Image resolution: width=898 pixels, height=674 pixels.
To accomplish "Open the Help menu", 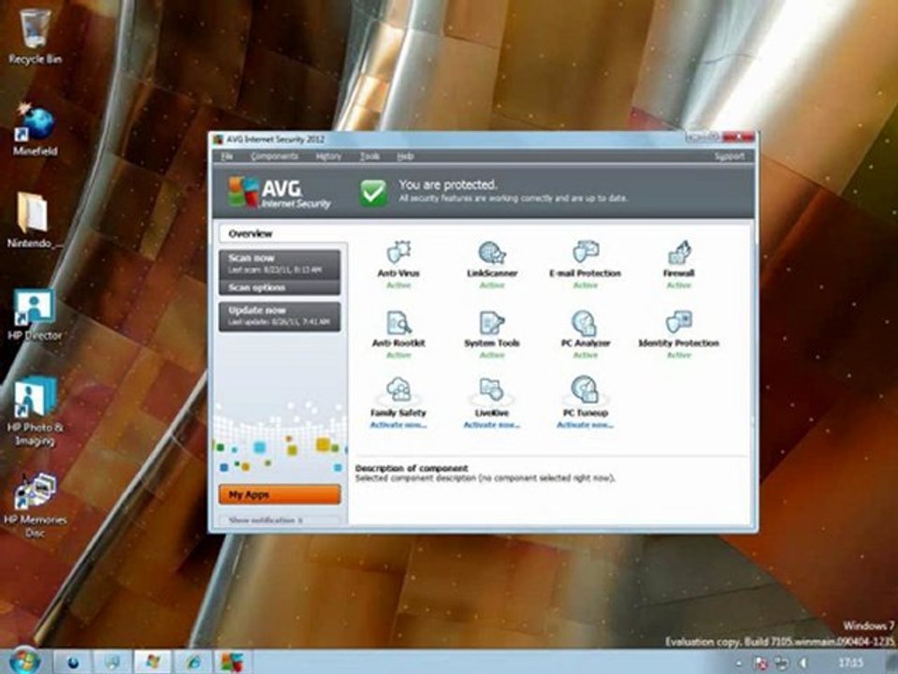I will (x=405, y=156).
